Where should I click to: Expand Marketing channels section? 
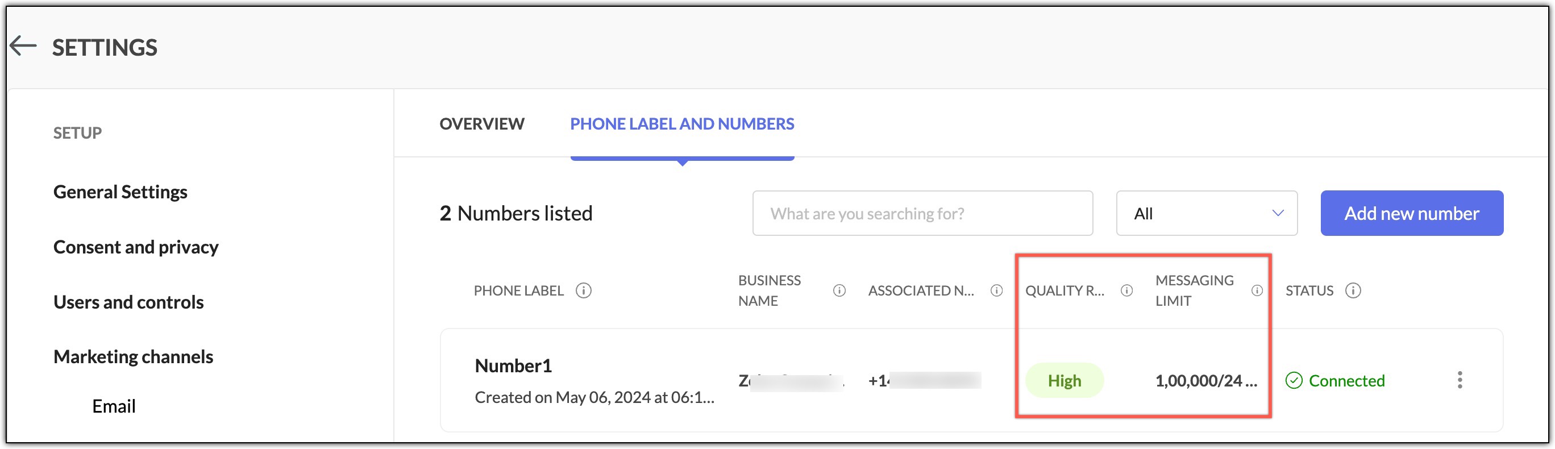tap(134, 357)
